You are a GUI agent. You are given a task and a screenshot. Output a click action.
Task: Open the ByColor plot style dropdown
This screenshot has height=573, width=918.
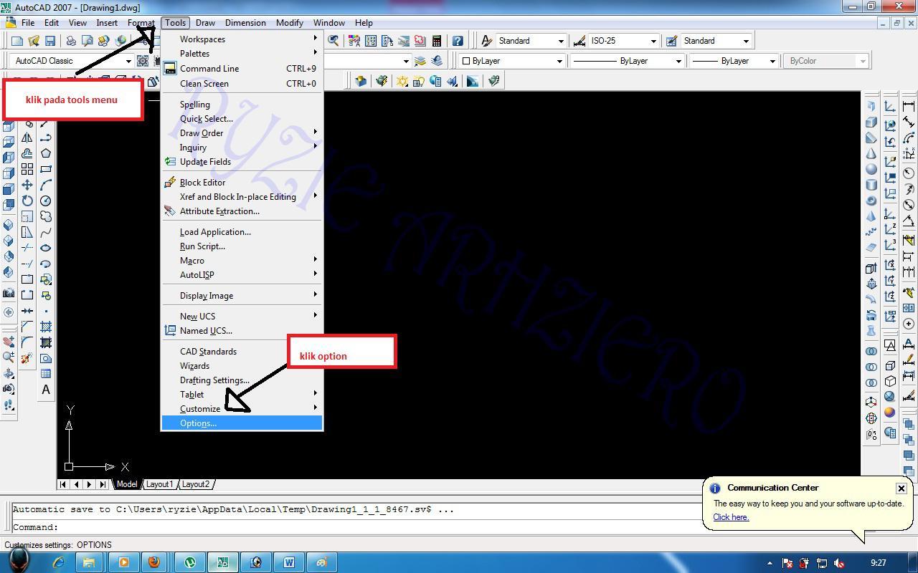point(827,61)
